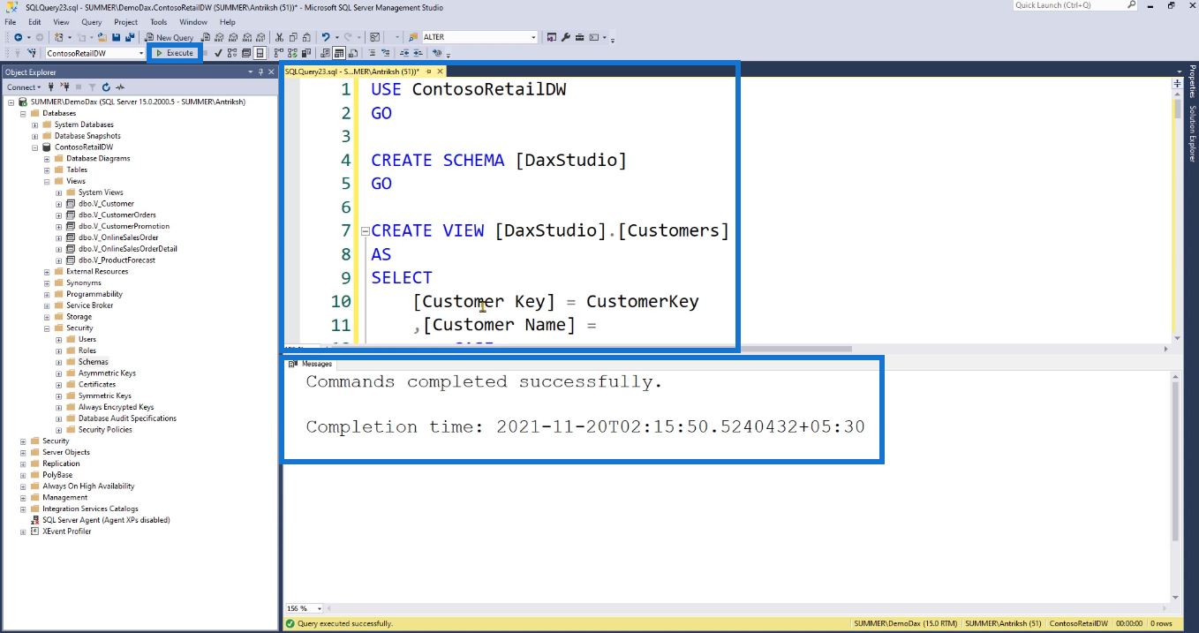
Task: Open the File menu
Action: point(11,22)
